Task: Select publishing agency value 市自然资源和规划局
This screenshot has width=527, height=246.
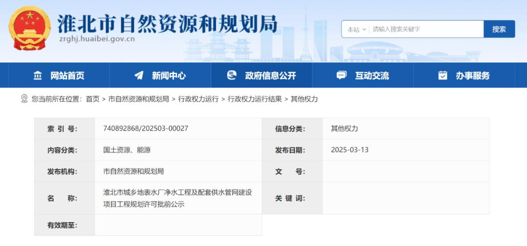Action: pyautogui.click(x=133, y=171)
